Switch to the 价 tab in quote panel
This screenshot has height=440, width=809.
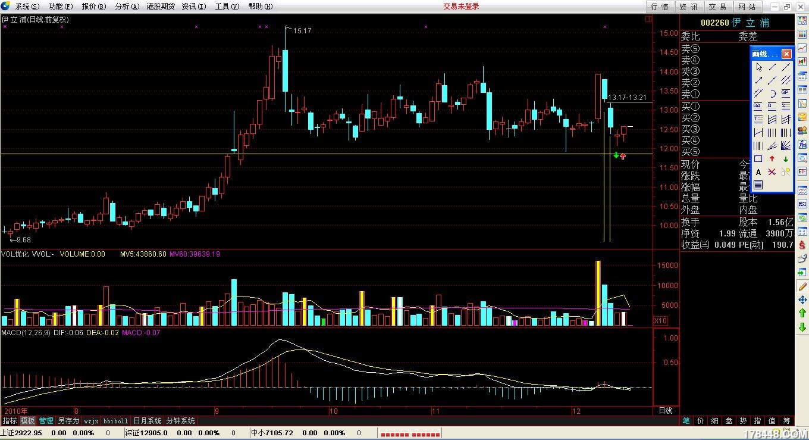pyautogui.click(x=701, y=421)
